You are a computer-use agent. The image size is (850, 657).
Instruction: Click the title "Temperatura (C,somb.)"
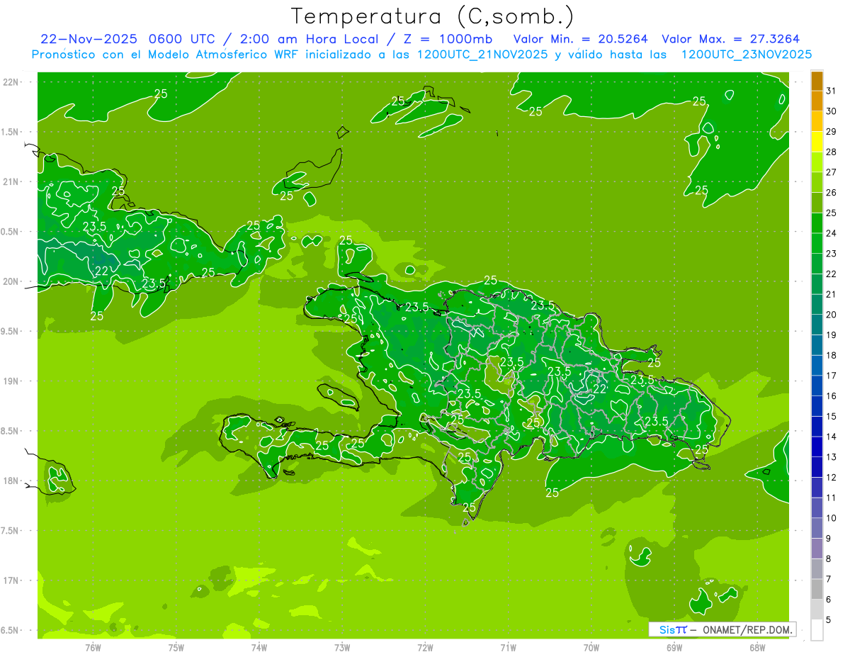click(433, 16)
